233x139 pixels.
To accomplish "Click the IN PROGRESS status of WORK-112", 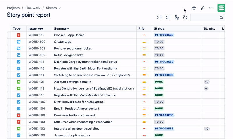I will [164, 35].
